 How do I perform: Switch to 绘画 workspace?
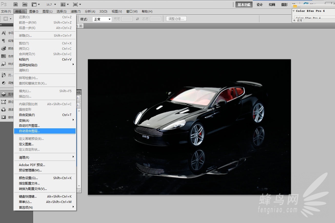[272, 5]
